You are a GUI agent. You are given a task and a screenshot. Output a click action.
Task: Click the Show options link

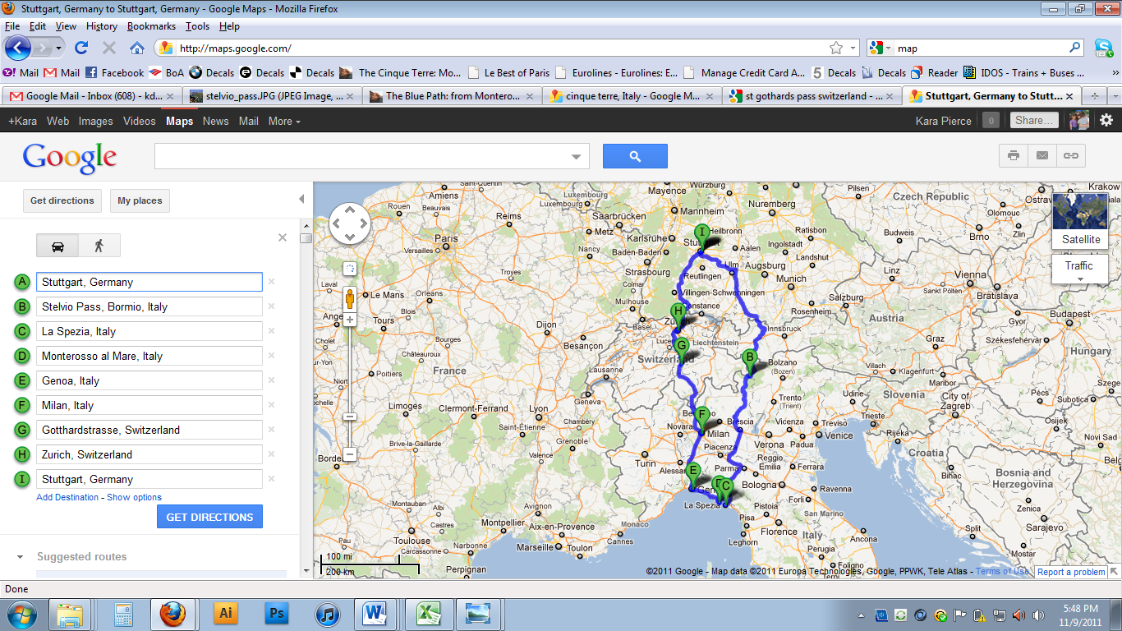click(x=134, y=497)
